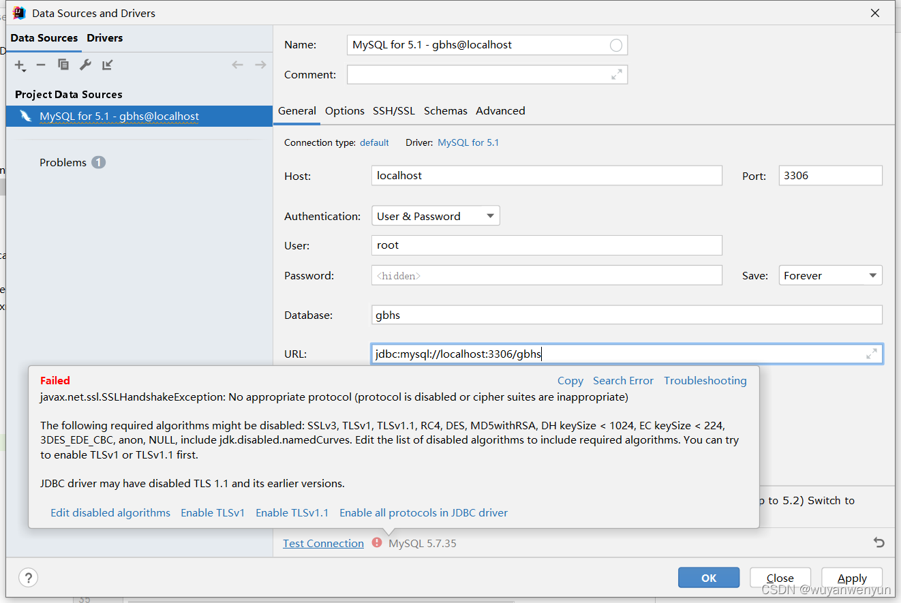This screenshot has height=603, width=901.
Task: Click Copy in the error popup
Action: click(x=570, y=381)
